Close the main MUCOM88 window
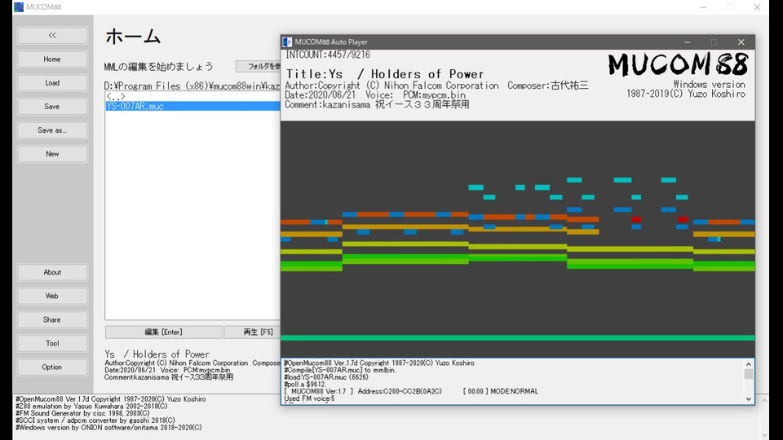This screenshot has width=783, height=440. [757, 7]
